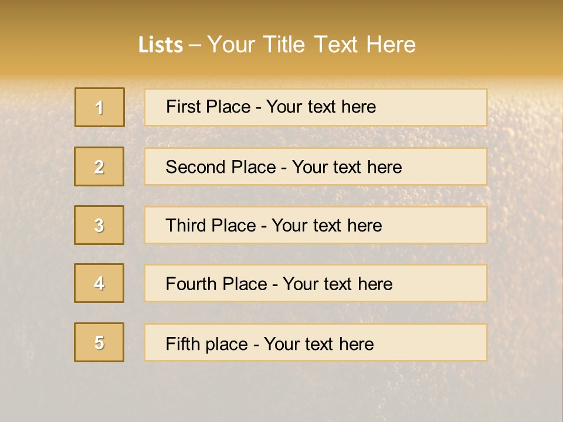This screenshot has height=422, width=563.
Task: Select the number 4 box
Action: pos(99,283)
